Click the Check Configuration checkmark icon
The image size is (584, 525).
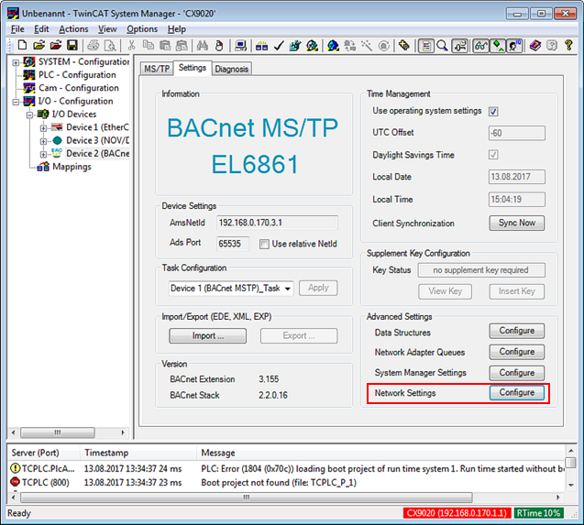(278, 46)
